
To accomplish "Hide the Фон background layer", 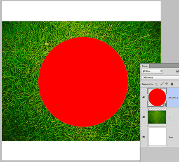I will (144, 137).
